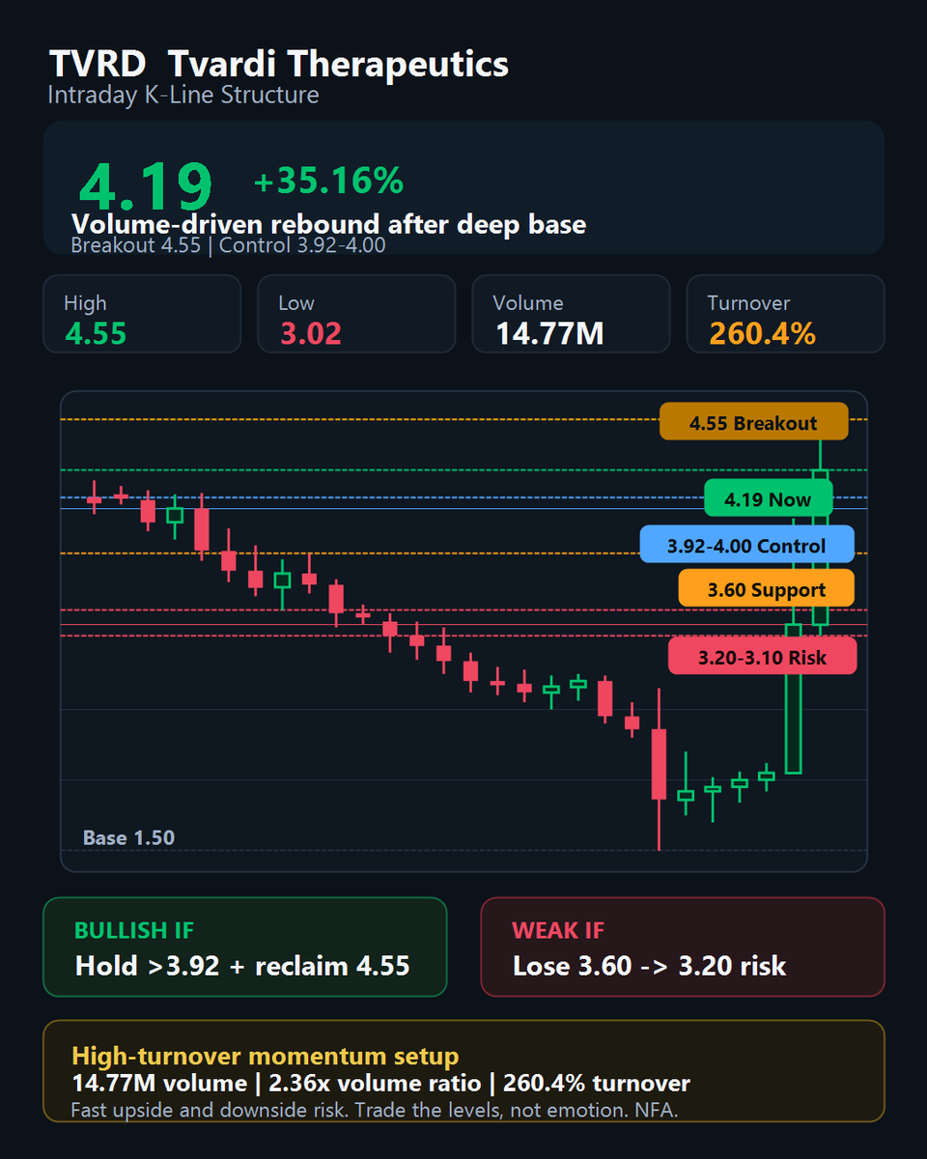
Task: Click the Base 1.50 chart annotation
Action: [x=129, y=837]
